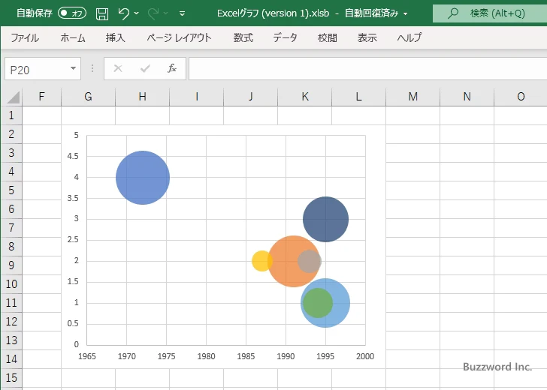Screen dimensions: 547x390
Task: Select column G header
Action: coord(88,97)
